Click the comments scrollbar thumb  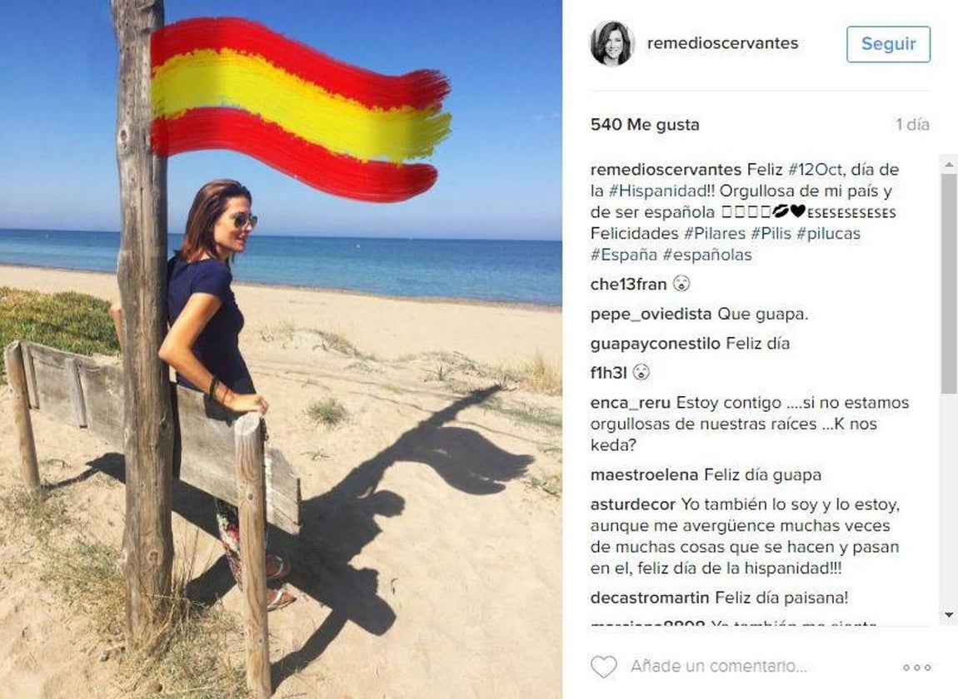click(949, 283)
